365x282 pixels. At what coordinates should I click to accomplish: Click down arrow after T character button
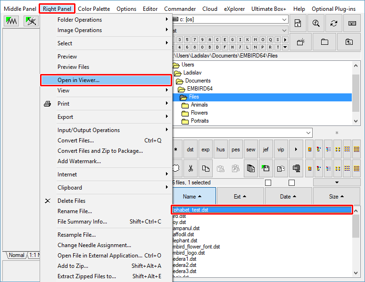285,47
